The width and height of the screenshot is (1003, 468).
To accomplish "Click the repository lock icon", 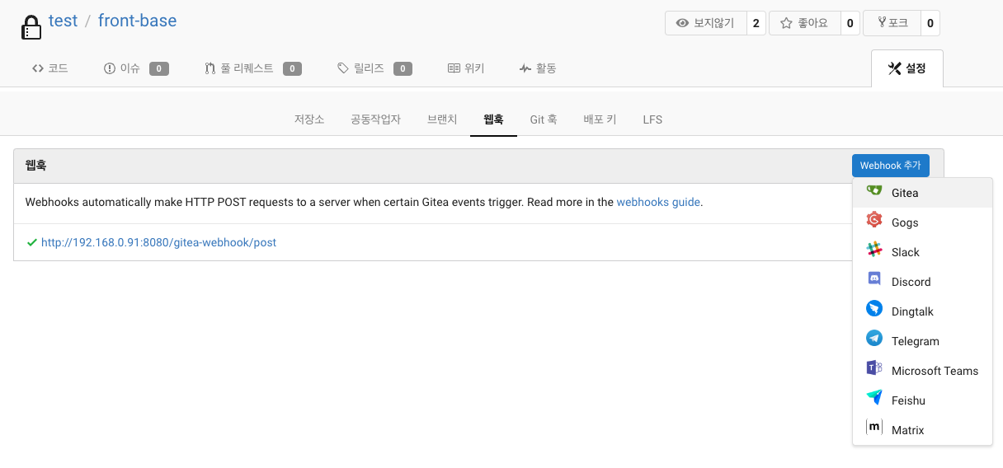I will click(31, 27).
